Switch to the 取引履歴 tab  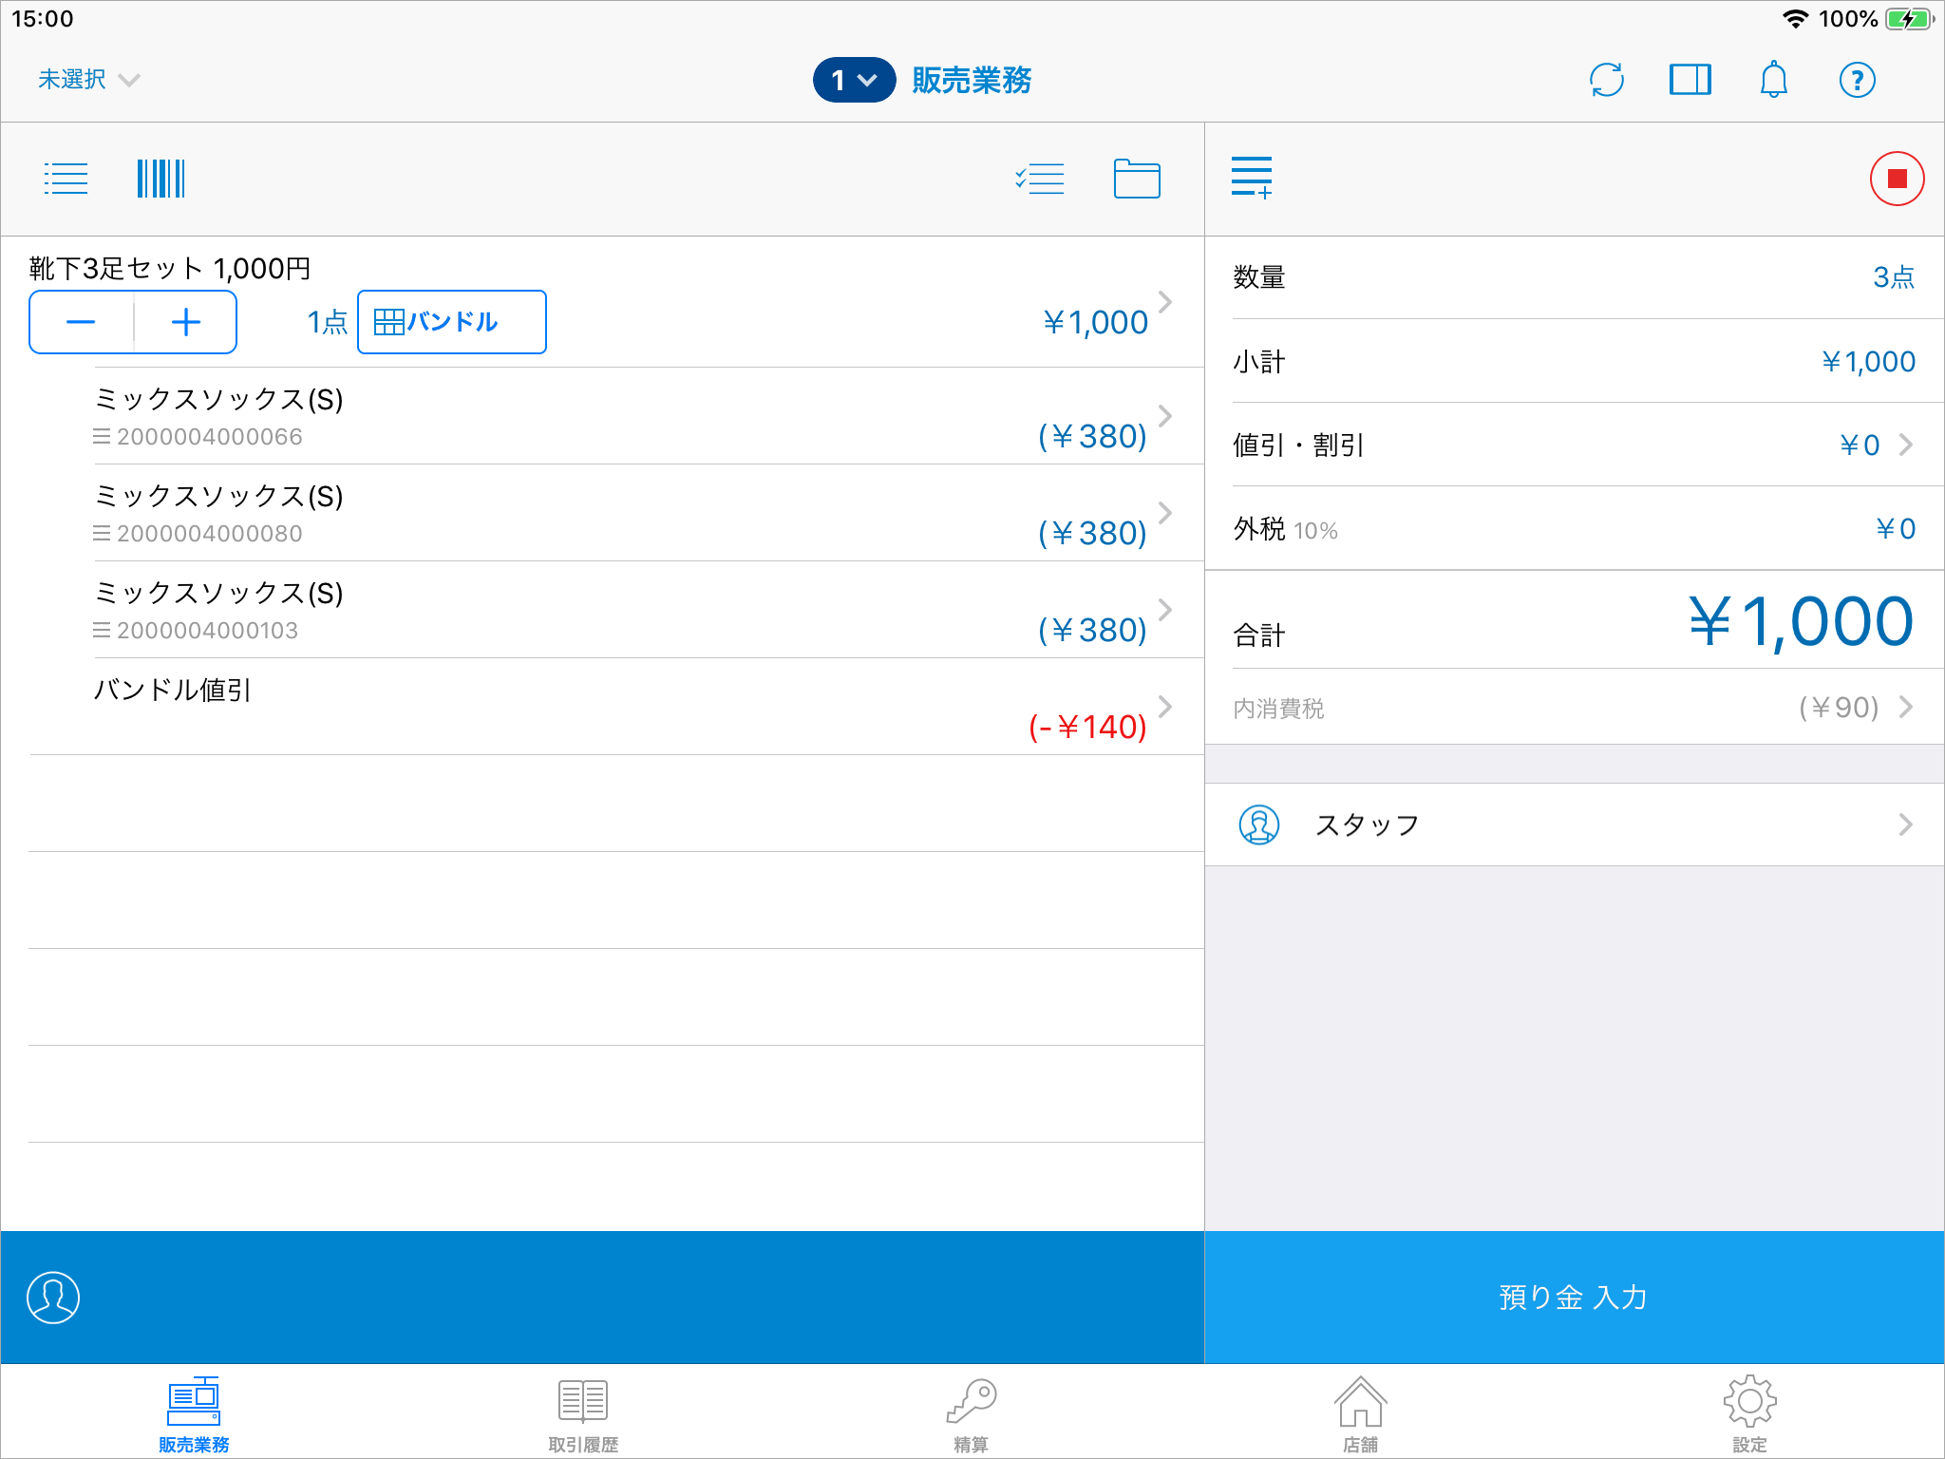point(583,1412)
